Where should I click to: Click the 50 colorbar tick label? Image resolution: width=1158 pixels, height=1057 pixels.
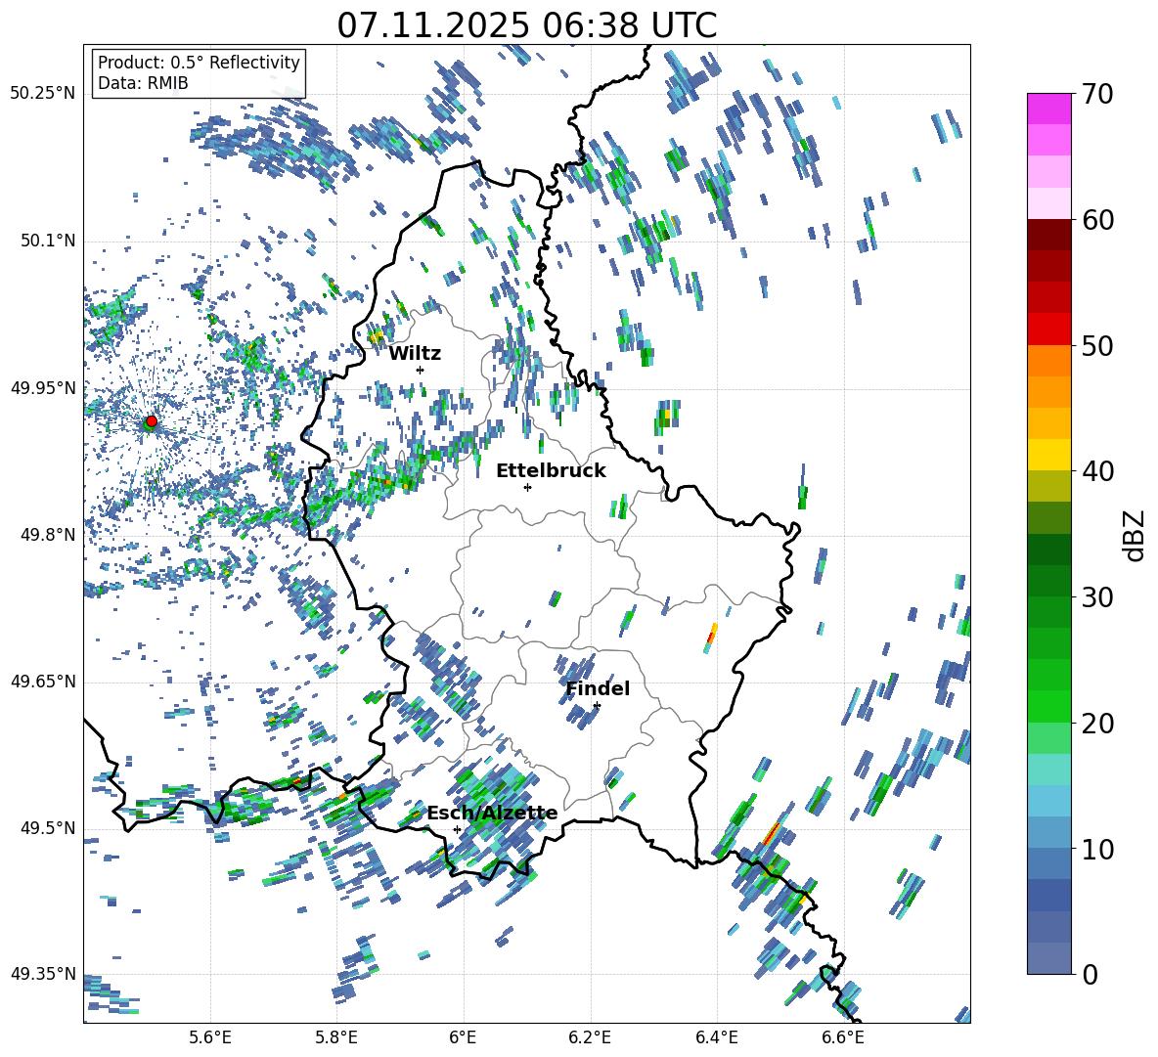point(1097,345)
